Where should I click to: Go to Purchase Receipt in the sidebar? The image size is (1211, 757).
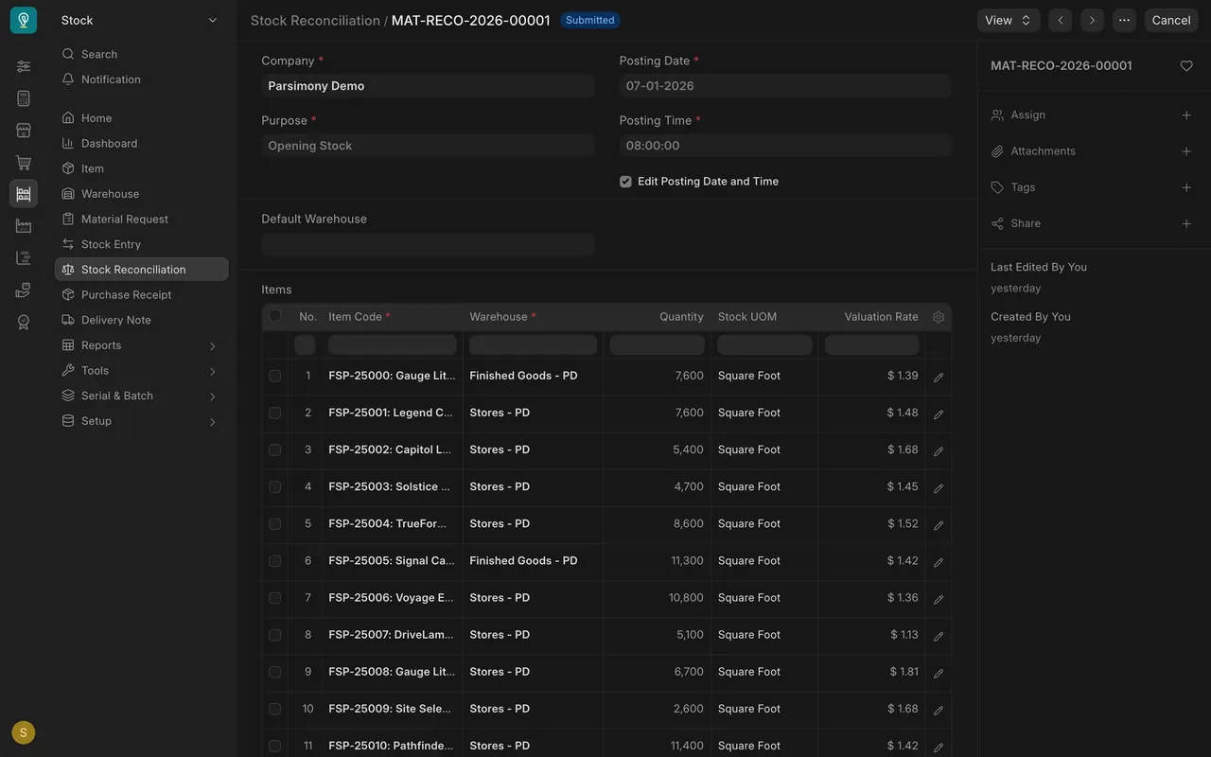coord(142,295)
